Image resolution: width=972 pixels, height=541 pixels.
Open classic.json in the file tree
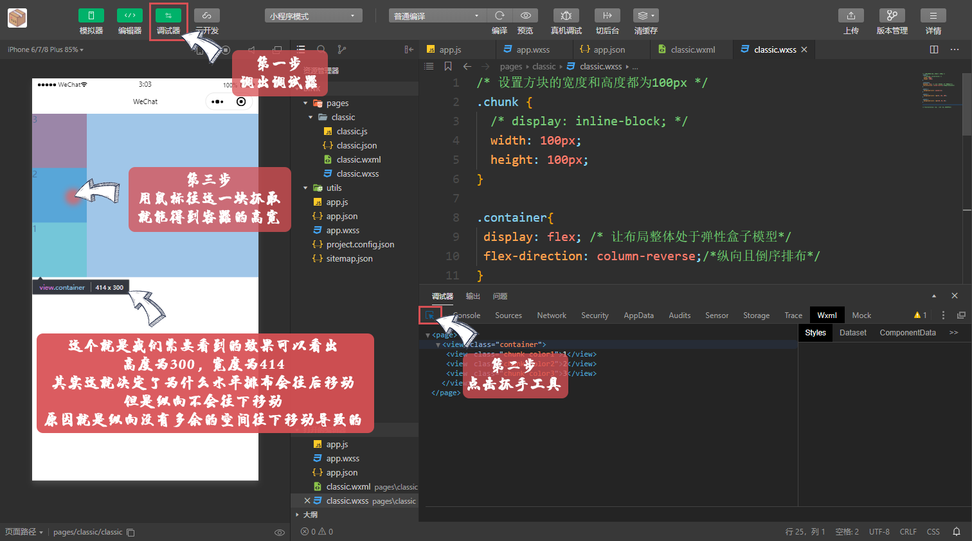357,145
